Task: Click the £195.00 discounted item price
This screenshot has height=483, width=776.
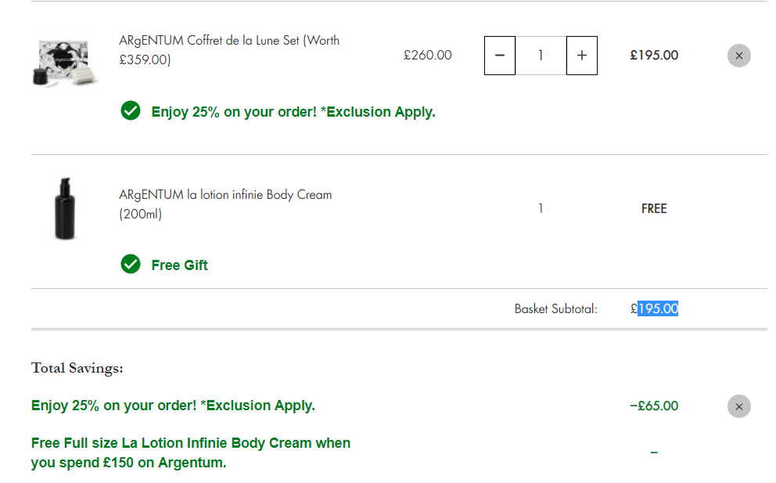Action: tap(654, 55)
